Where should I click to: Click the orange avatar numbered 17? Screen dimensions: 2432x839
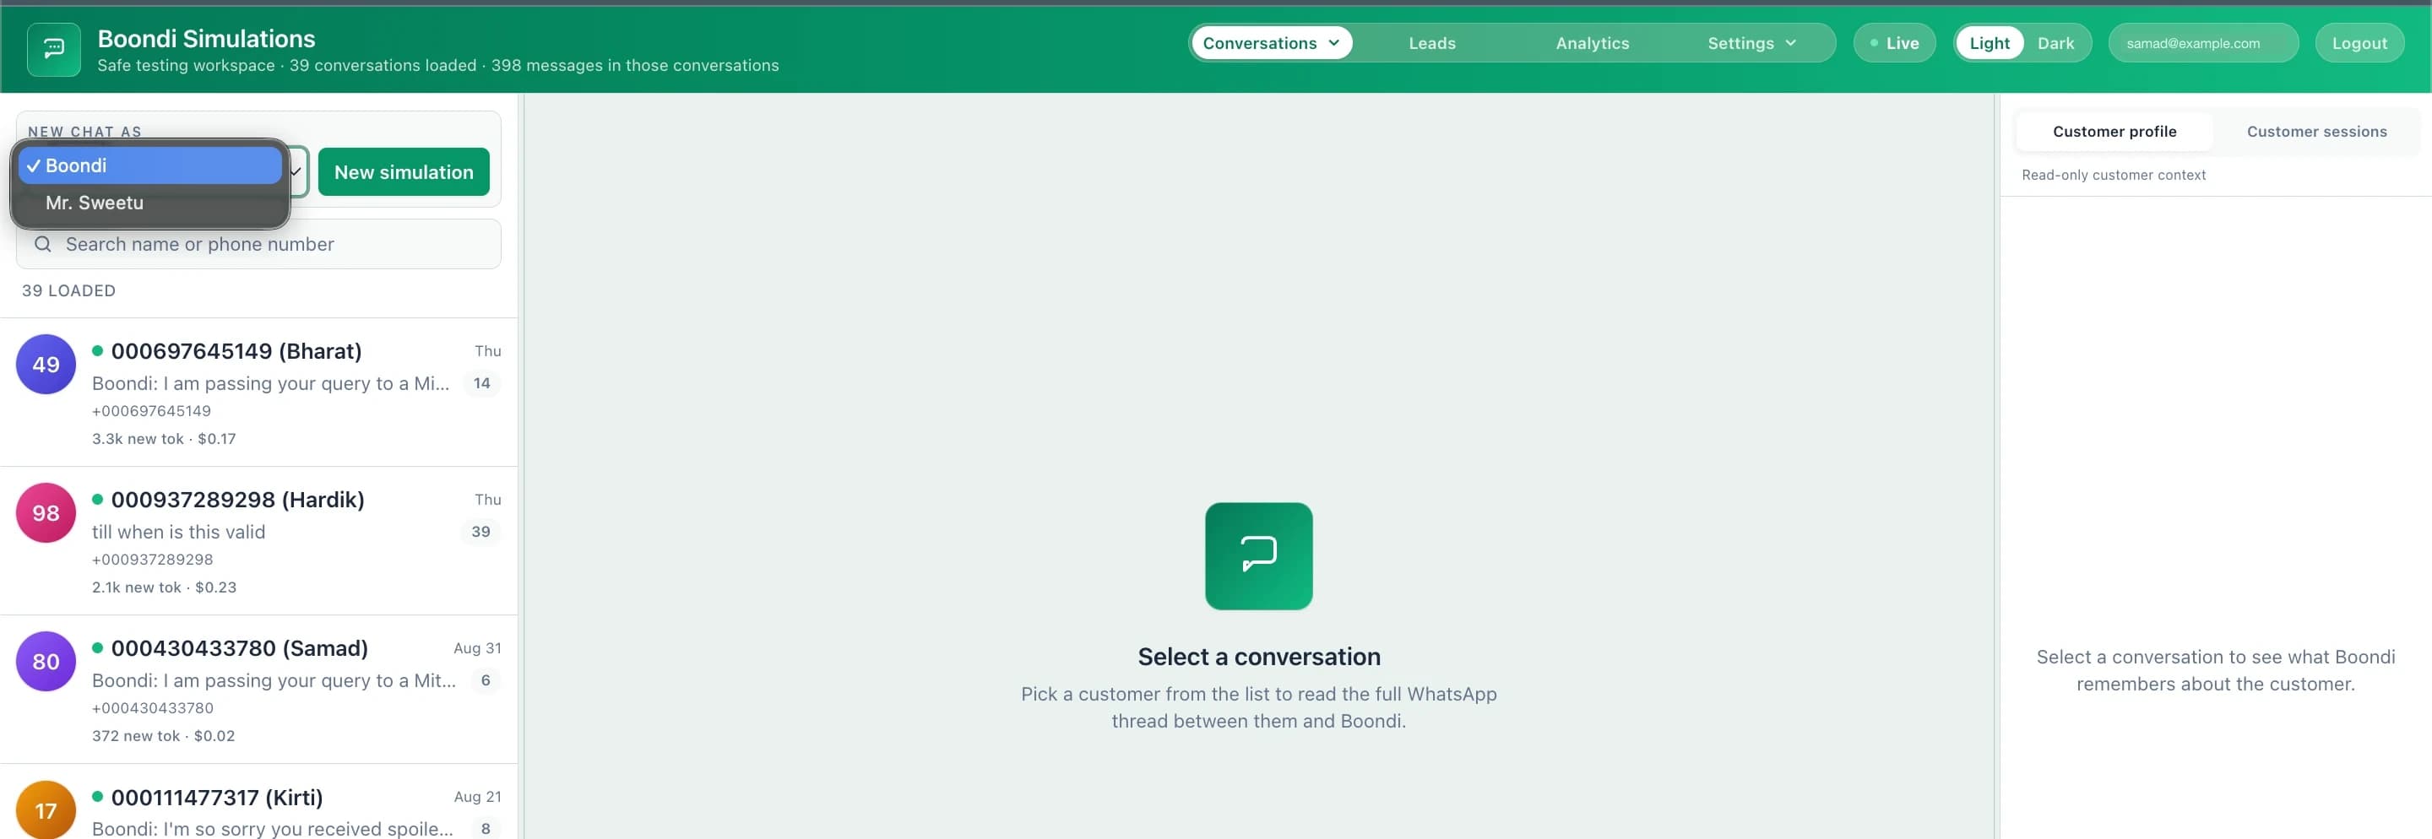46,809
